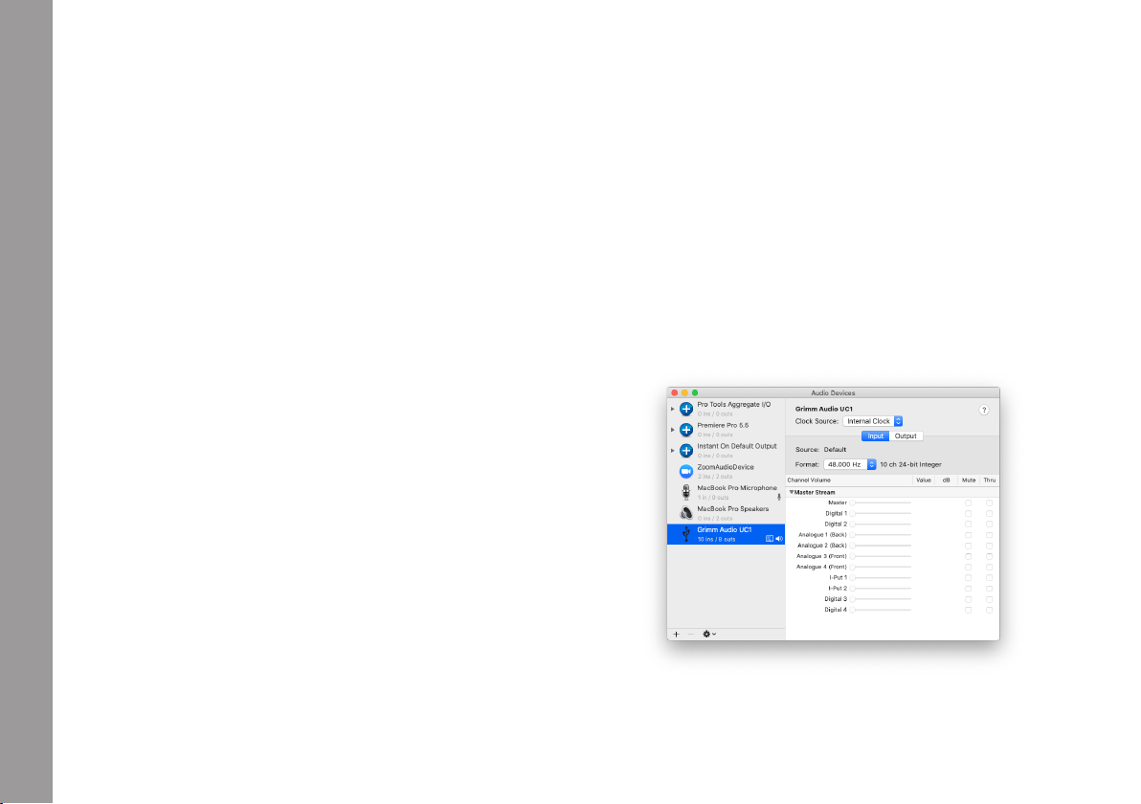1141x804 pixels.
Task: Click the Master Stream label
Action: click(815, 493)
